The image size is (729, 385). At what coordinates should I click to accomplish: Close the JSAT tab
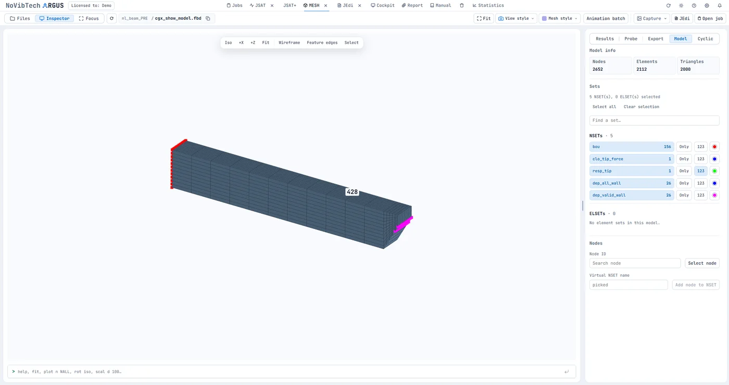pyautogui.click(x=272, y=6)
